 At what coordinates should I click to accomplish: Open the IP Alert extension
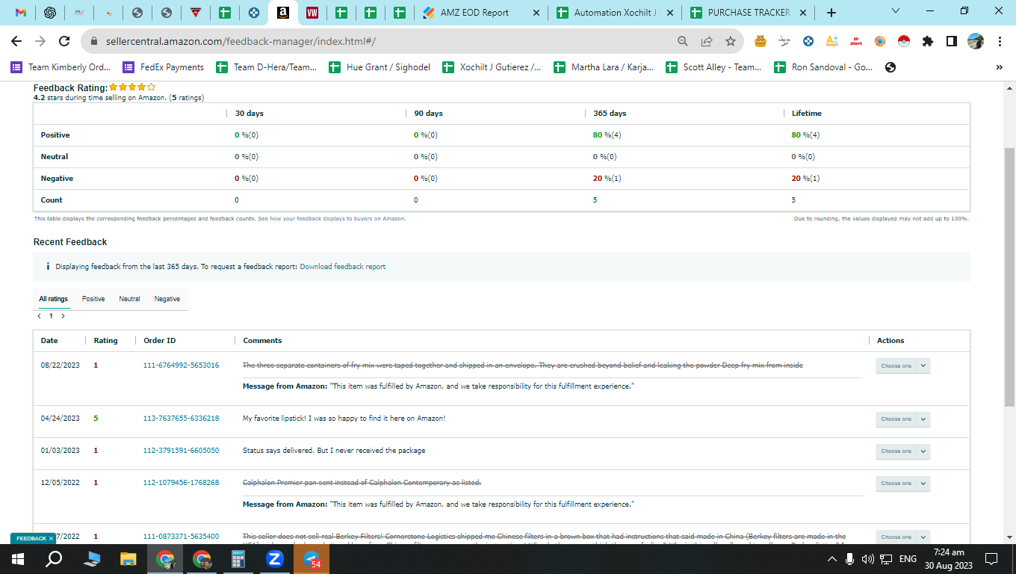[856, 41]
